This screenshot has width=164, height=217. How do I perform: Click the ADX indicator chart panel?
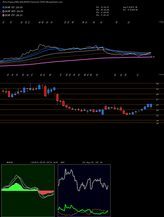click(84, 191)
